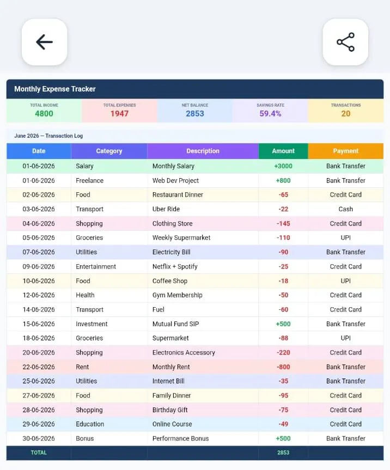390x470 pixels.
Task: Click the Total Income summary card
Action: (44, 111)
